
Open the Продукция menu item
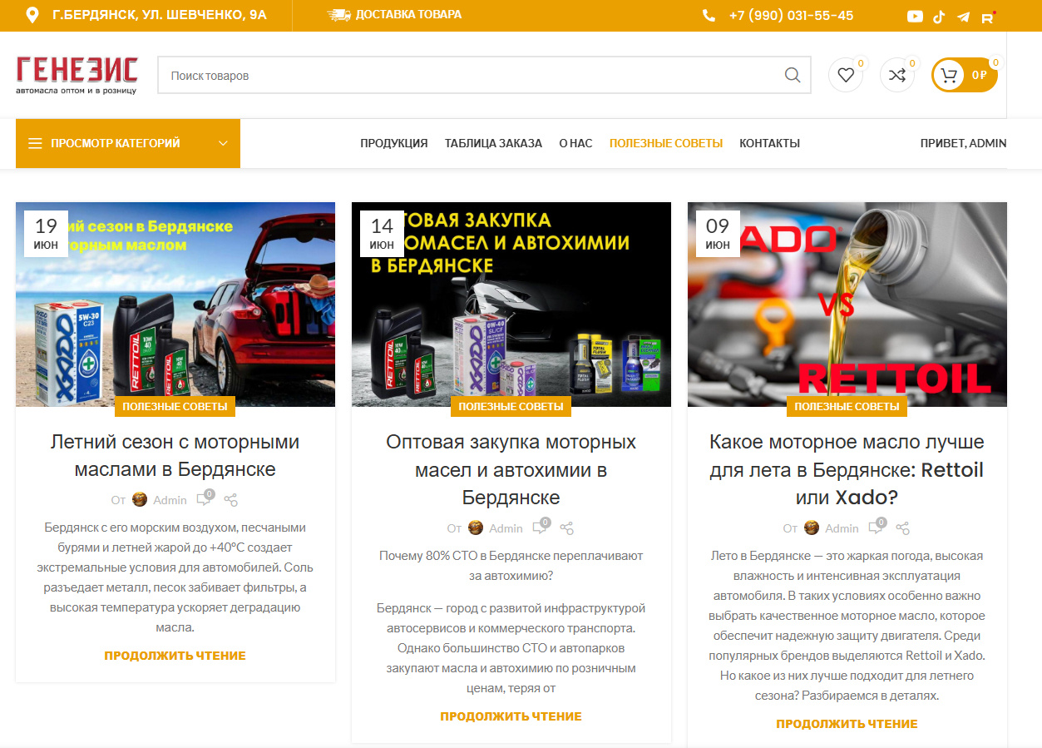click(394, 143)
